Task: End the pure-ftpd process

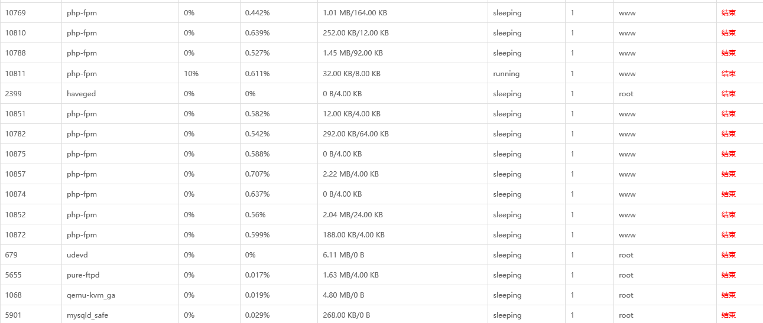Action: click(728, 275)
